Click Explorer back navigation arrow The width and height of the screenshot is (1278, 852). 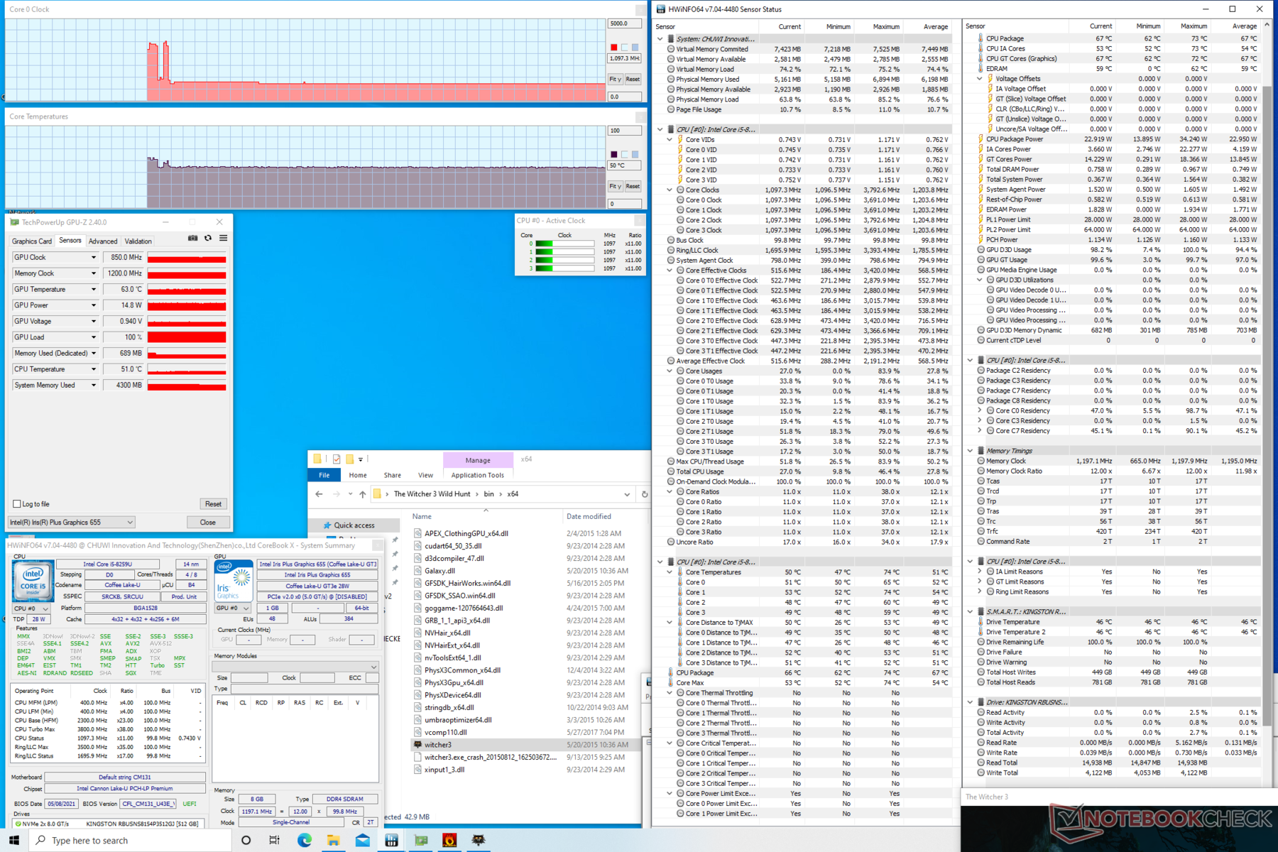tap(319, 494)
